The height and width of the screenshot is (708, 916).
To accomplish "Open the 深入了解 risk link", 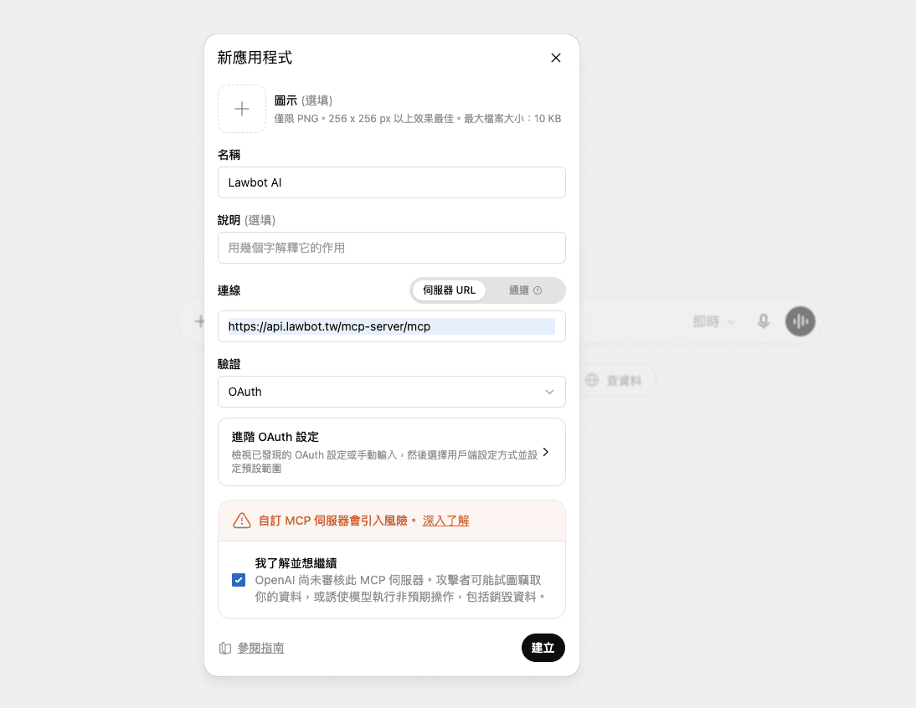I will (445, 521).
